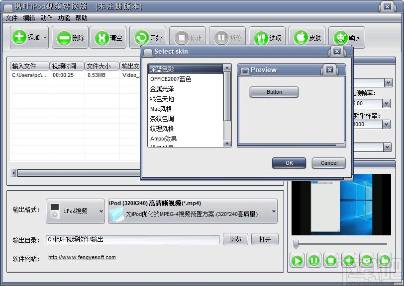Click the 输入文件 column header

coord(30,66)
